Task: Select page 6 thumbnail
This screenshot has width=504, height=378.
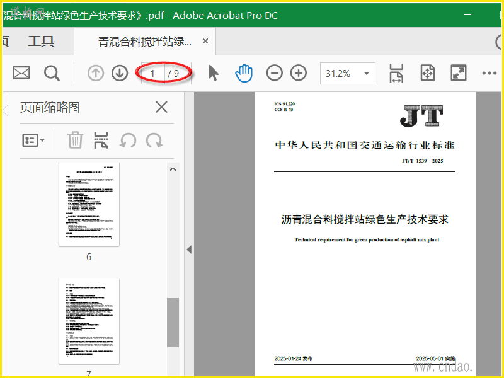Action: [x=89, y=203]
